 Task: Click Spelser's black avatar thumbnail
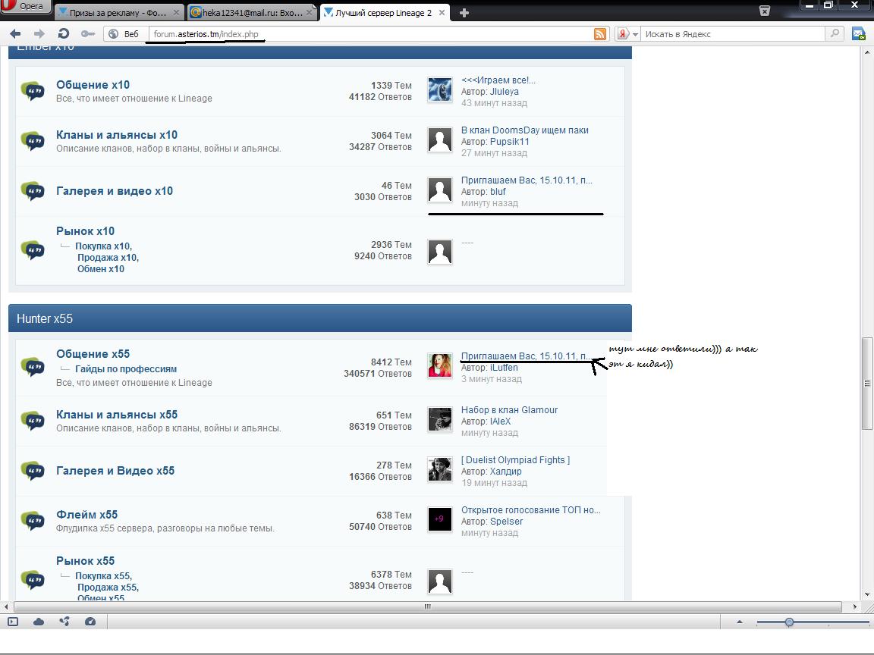440,519
